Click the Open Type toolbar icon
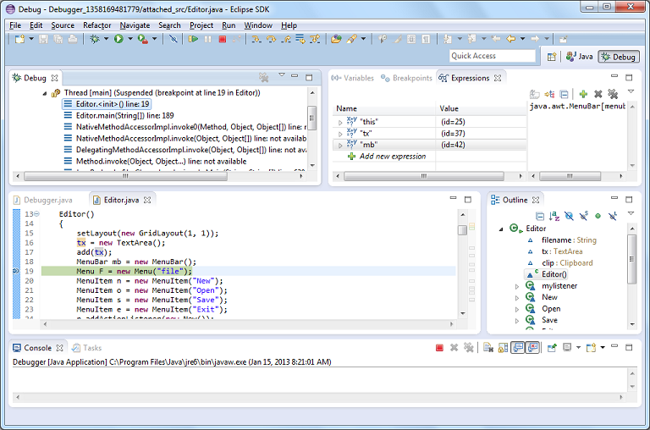The height and width of the screenshot is (430, 650). [x=336, y=39]
